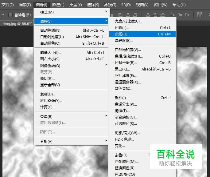Click the distribute vertical centers icon
Screen dimensions: 210x177
click(155, 15)
